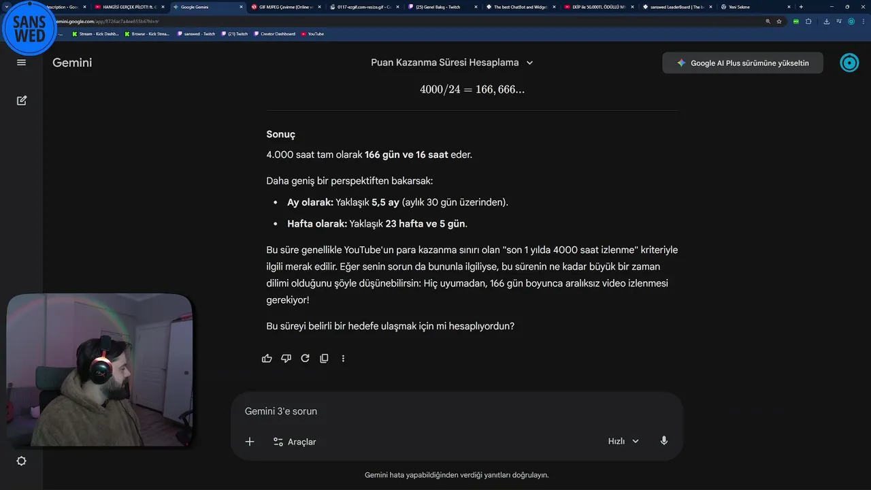Open more options for the response

(x=343, y=358)
